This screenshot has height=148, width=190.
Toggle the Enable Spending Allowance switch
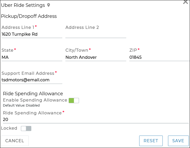pos(74,101)
